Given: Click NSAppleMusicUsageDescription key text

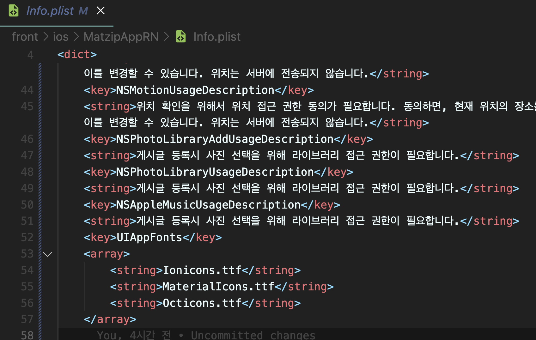Looking at the screenshot, I should [209, 205].
